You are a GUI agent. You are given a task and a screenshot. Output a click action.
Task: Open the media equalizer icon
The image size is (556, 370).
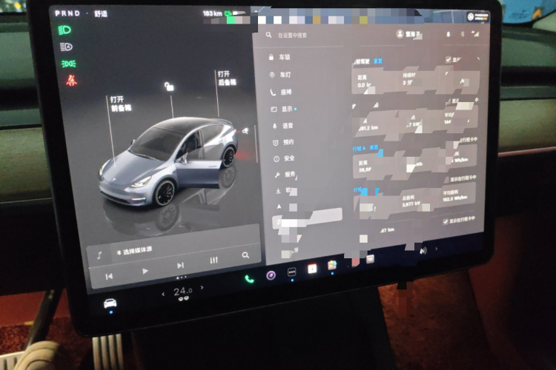214,260
